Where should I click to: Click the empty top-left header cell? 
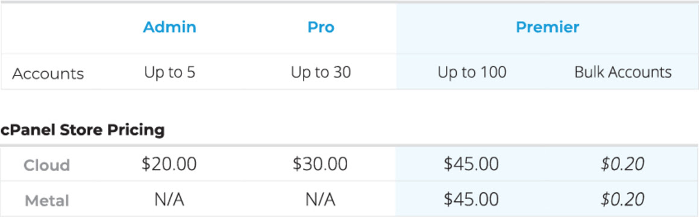click(x=47, y=28)
